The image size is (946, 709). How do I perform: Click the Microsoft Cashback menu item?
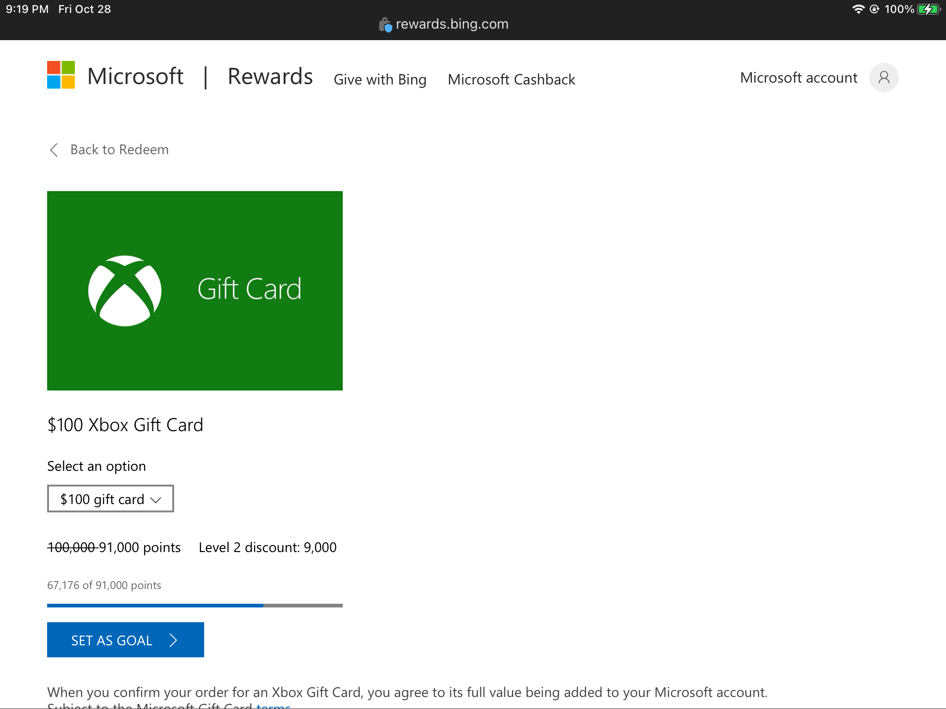(511, 79)
